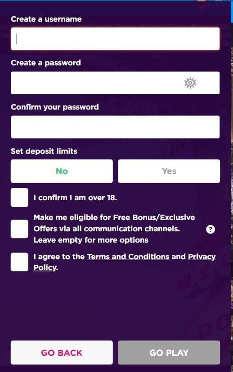Focus the Confirm your password field
The image size is (233, 372).
tap(115, 127)
